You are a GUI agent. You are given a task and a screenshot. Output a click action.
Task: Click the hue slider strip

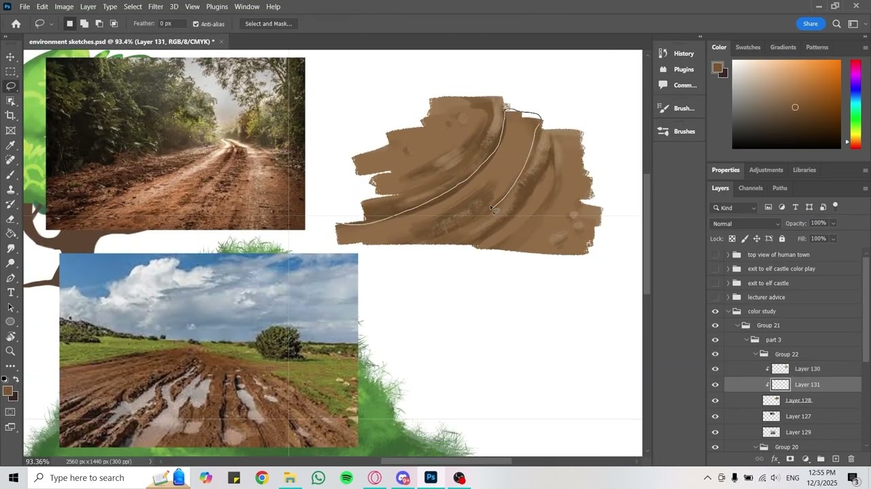click(856, 104)
